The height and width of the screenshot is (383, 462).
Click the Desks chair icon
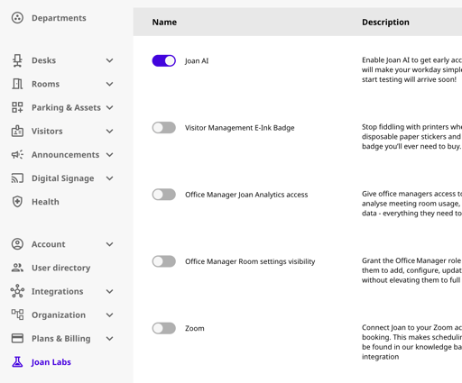click(x=17, y=60)
